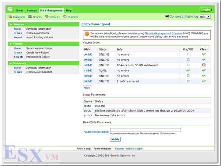Collapse the Folders section
The height and width of the screenshot is (166, 221).
coord(11,44)
